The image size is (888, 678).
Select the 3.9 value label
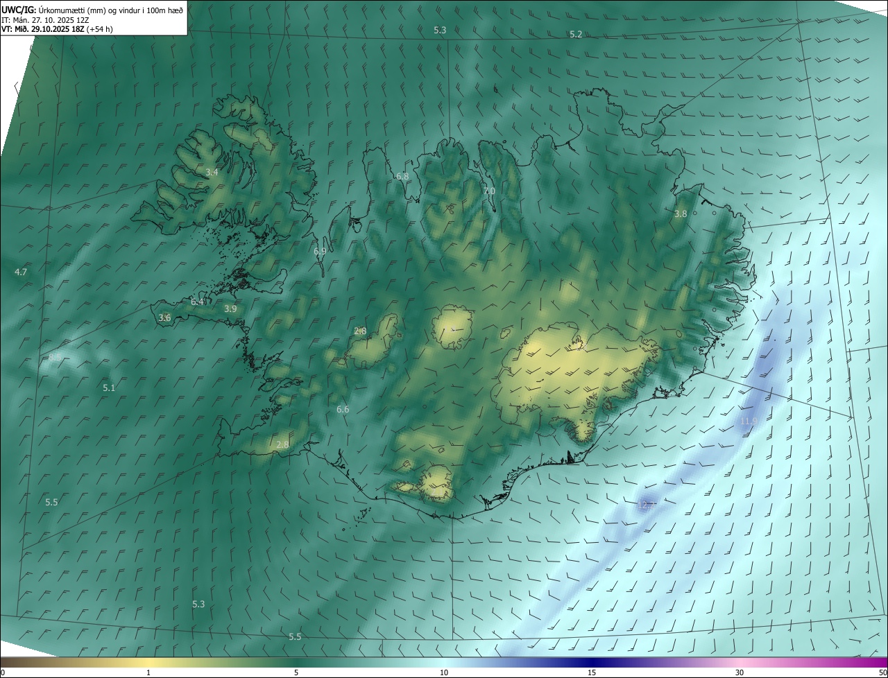point(230,308)
